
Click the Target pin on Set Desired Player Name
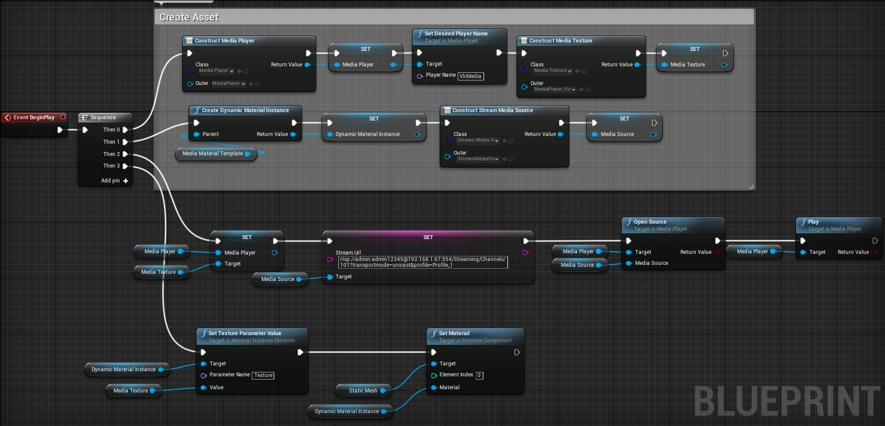pyautogui.click(x=420, y=64)
